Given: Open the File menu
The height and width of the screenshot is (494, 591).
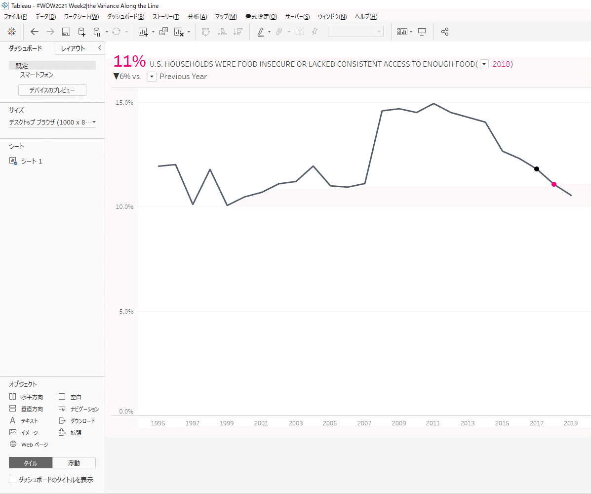Looking at the screenshot, I should (x=15, y=17).
